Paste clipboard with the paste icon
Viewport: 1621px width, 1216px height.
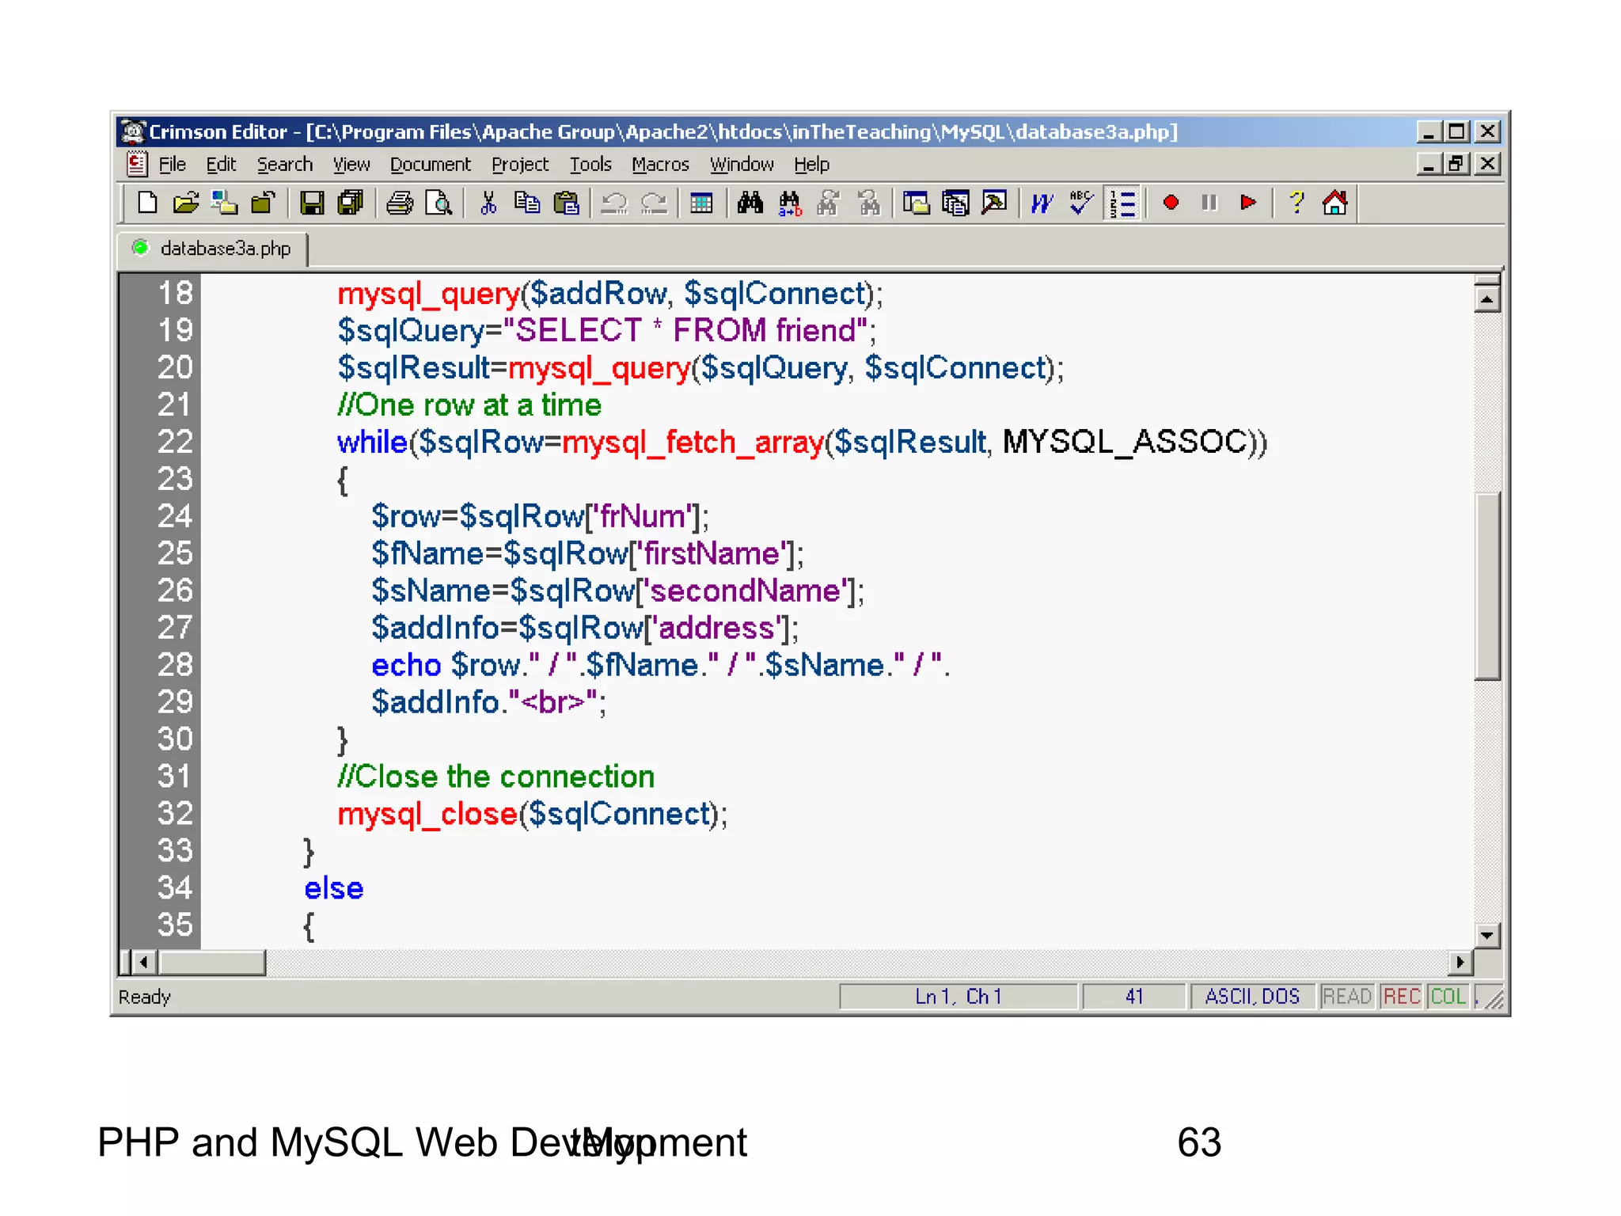[x=566, y=203]
